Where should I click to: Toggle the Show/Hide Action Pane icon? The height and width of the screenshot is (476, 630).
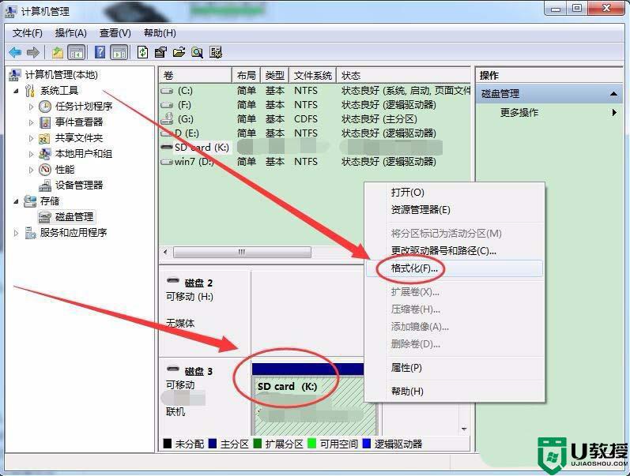coord(119,52)
